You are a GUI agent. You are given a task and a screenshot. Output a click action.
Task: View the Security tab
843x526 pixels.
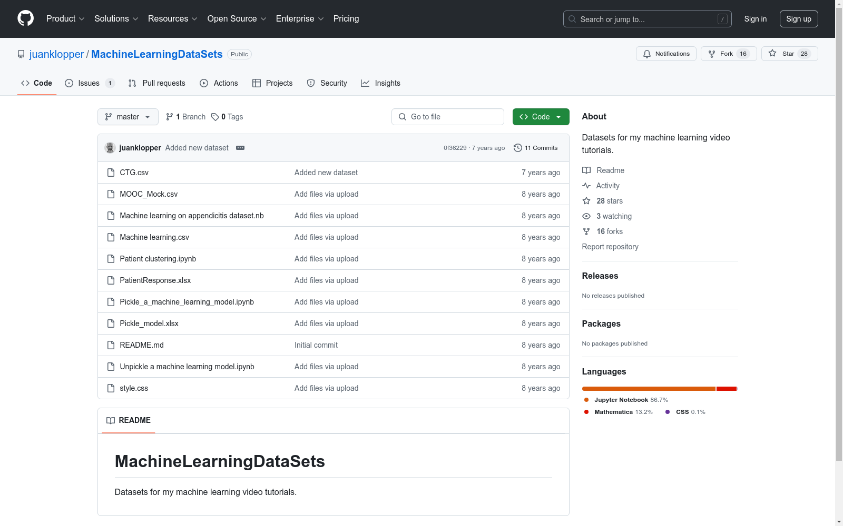(327, 83)
